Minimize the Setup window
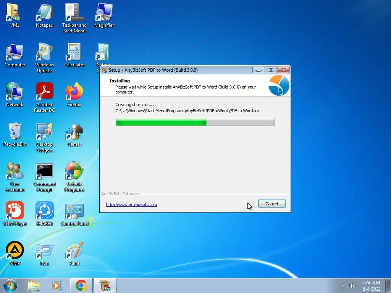391x293 pixels. click(258, 70)
